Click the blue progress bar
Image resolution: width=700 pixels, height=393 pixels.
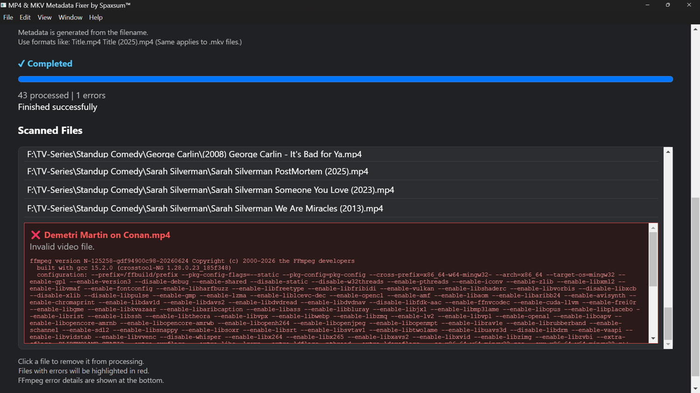(x=345, y=79)
